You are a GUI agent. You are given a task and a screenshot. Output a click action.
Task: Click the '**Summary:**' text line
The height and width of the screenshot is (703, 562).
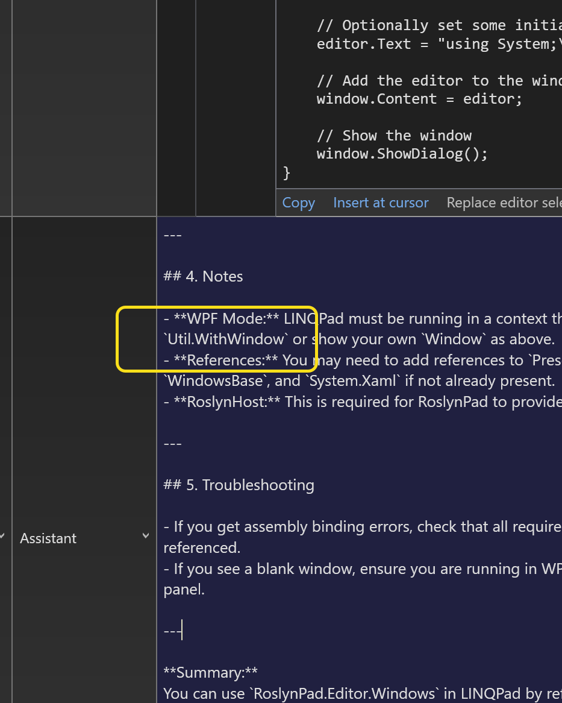coord(210,672)
